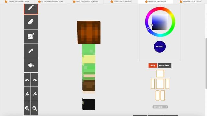207x116 pixels.
Task: Open the Costume Party RCE tab
Action: click(52, 2)
